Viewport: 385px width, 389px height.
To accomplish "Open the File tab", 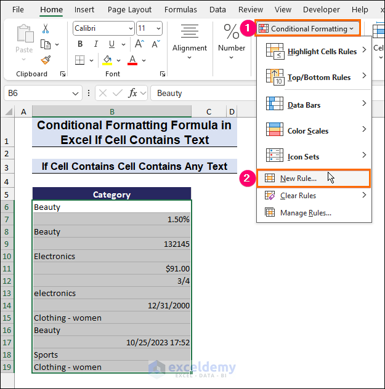I will coord(18,10).
